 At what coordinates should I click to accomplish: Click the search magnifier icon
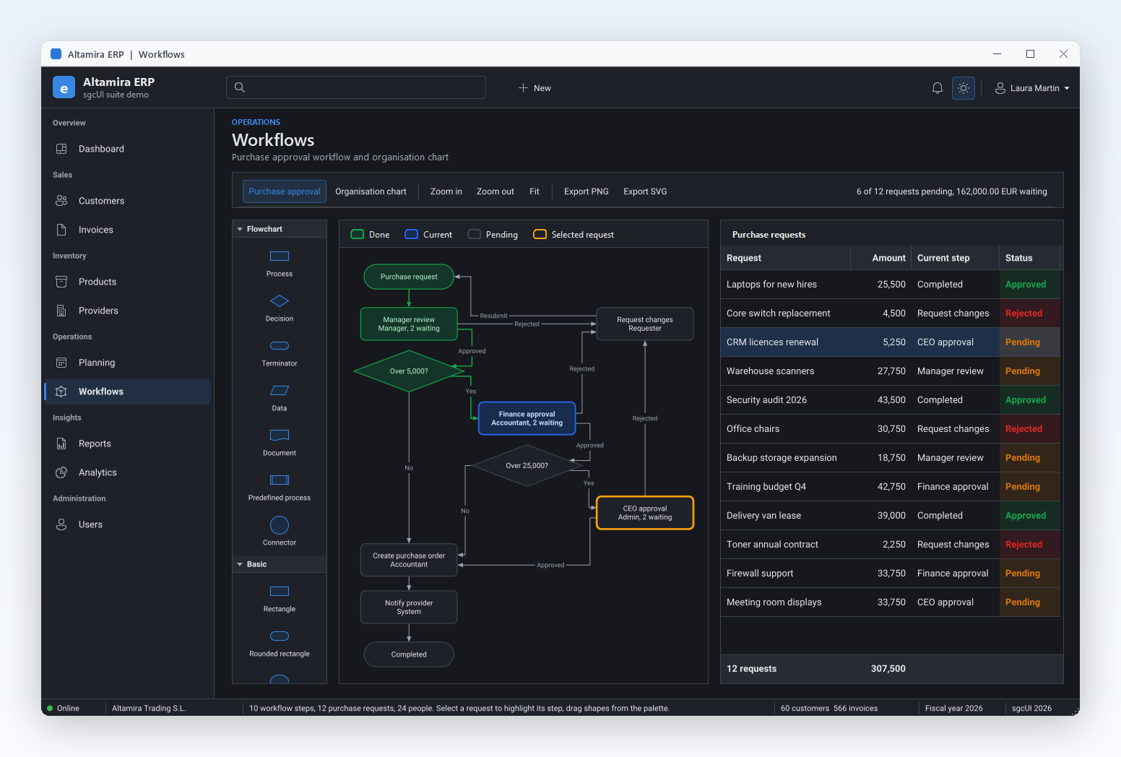point(240,87)
